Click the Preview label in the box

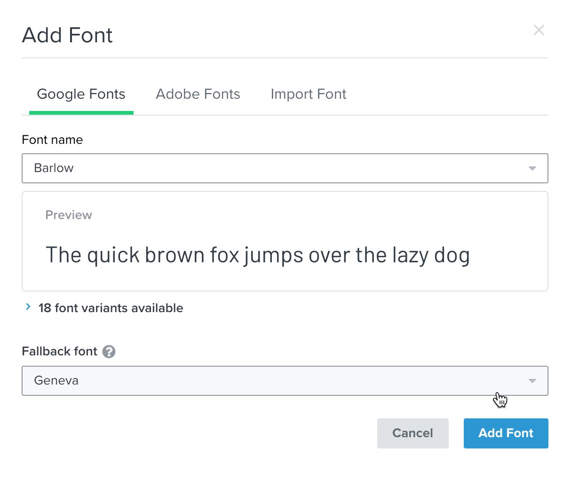(x=68, y=215)
